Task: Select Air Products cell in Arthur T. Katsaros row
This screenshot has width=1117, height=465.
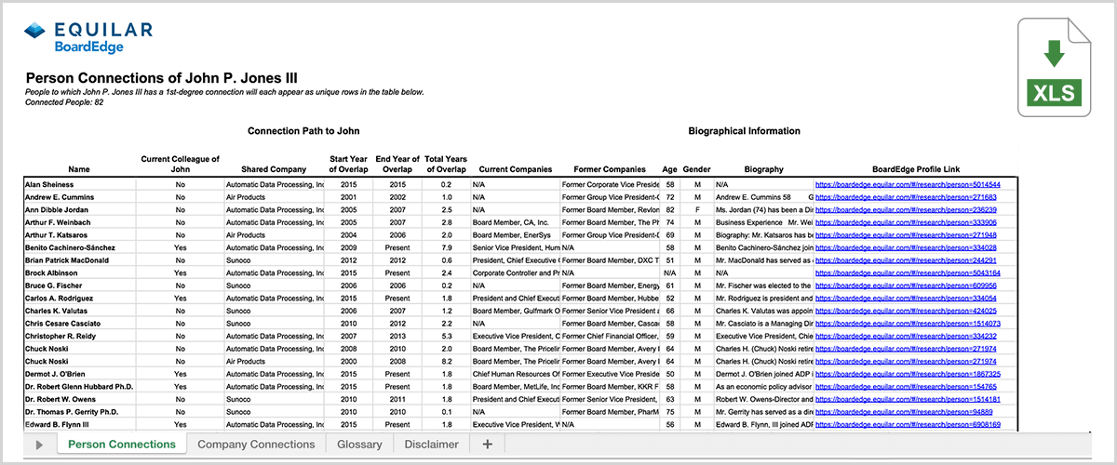Action: click(274, 236)
